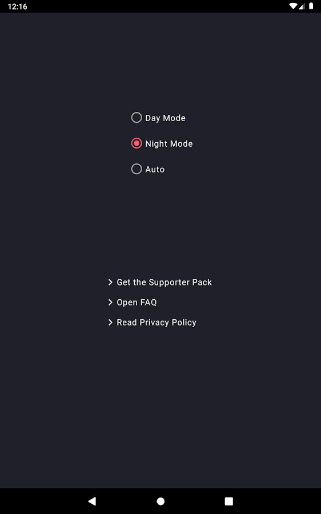Image resolution: width=321 pixels, height=514 pixels.
Task: Select the Night Mode radio button
Action: coord(137,143)
